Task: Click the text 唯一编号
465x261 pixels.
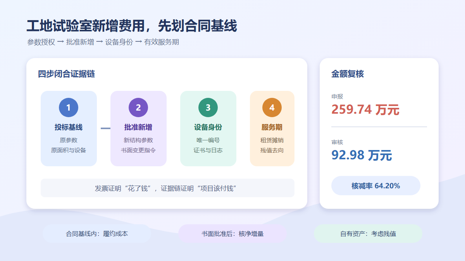Action: (x=208, y=140)
